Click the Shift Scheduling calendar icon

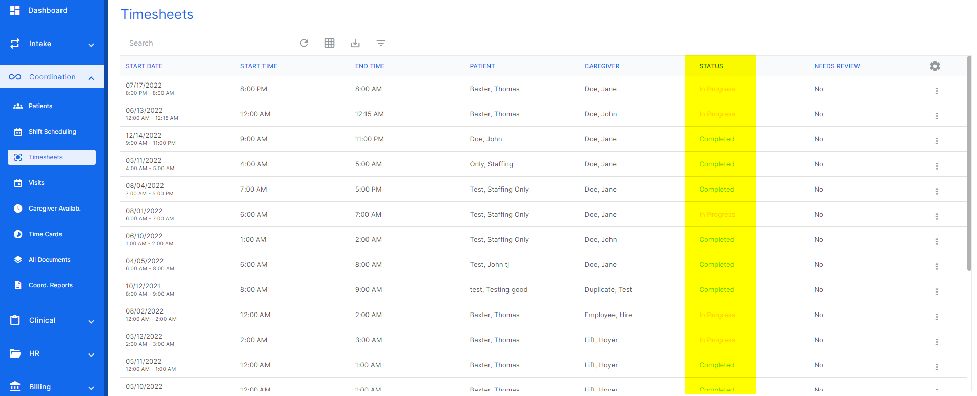[x=18, y=132]
